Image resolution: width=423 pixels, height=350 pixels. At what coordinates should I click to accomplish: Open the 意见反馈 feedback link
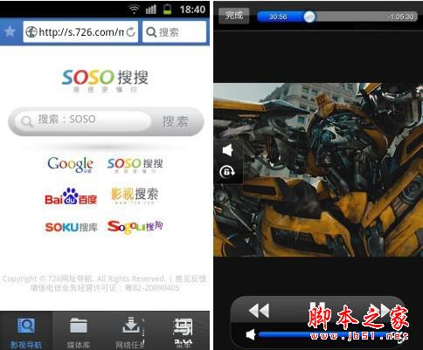click(191, 278)
